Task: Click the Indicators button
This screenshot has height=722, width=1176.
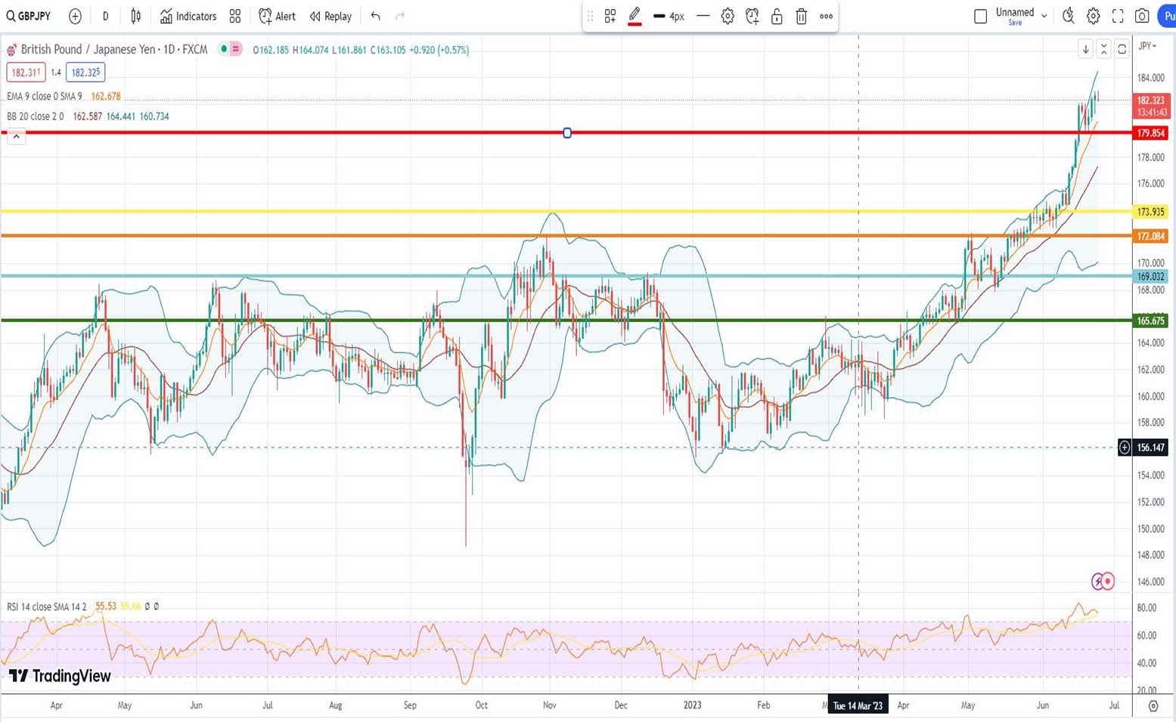Action: (x=188, y=16)
